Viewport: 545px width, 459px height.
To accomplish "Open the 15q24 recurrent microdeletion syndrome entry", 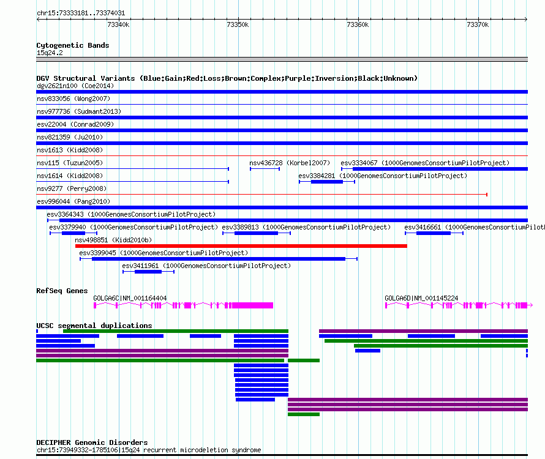I will 149,450.
